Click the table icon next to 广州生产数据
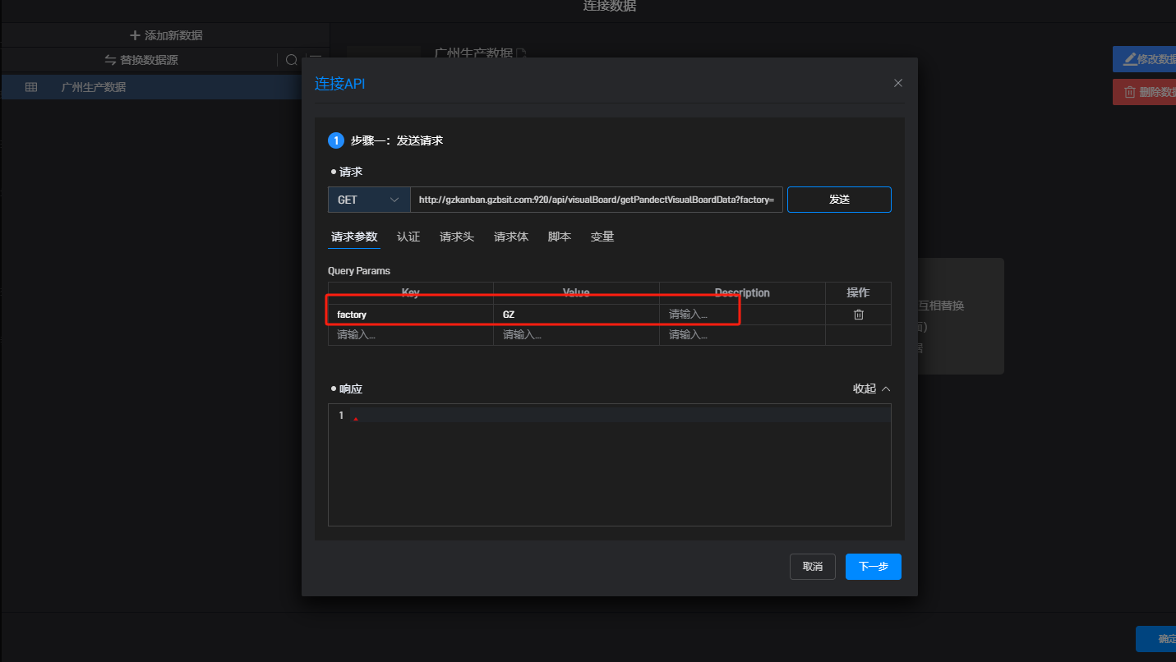Screen dimensions: 1176x662 pos(31,87)
